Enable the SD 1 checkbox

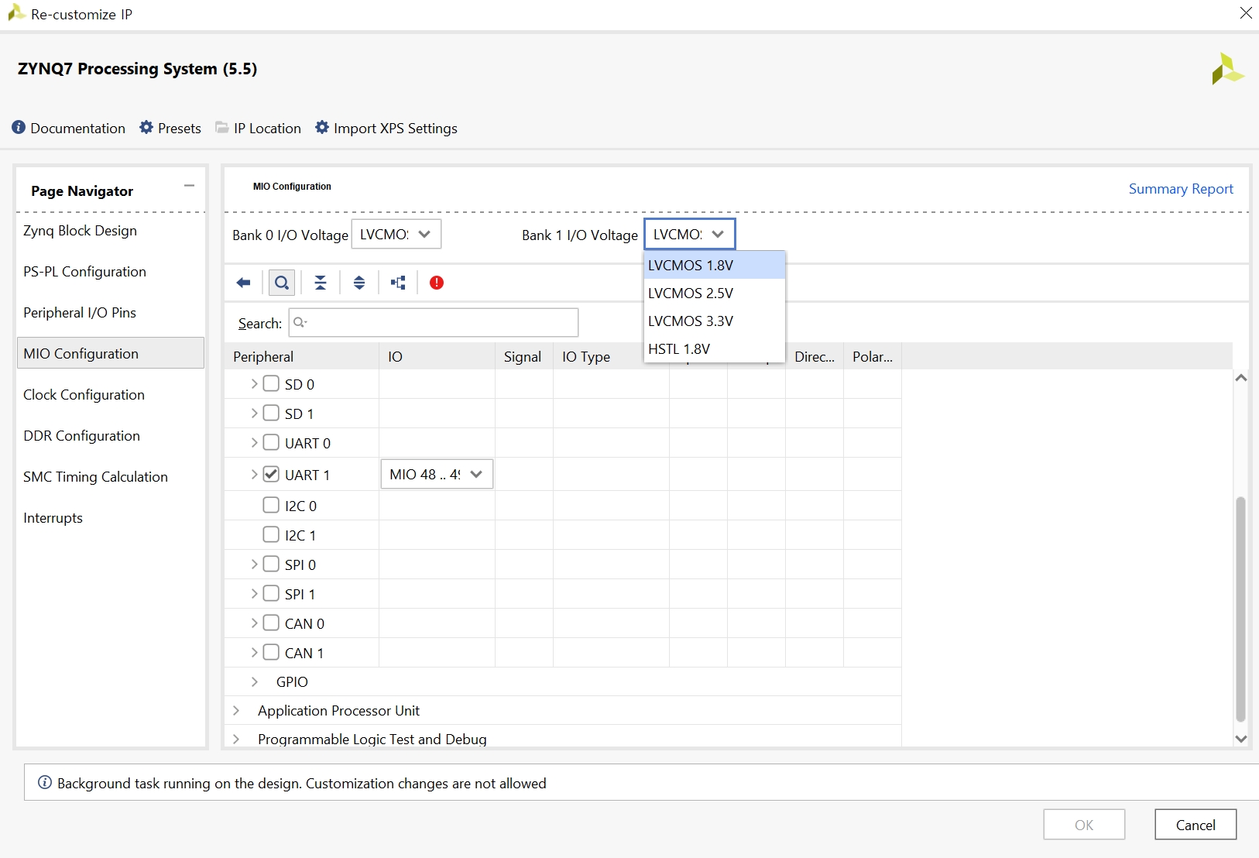[271, 413]
